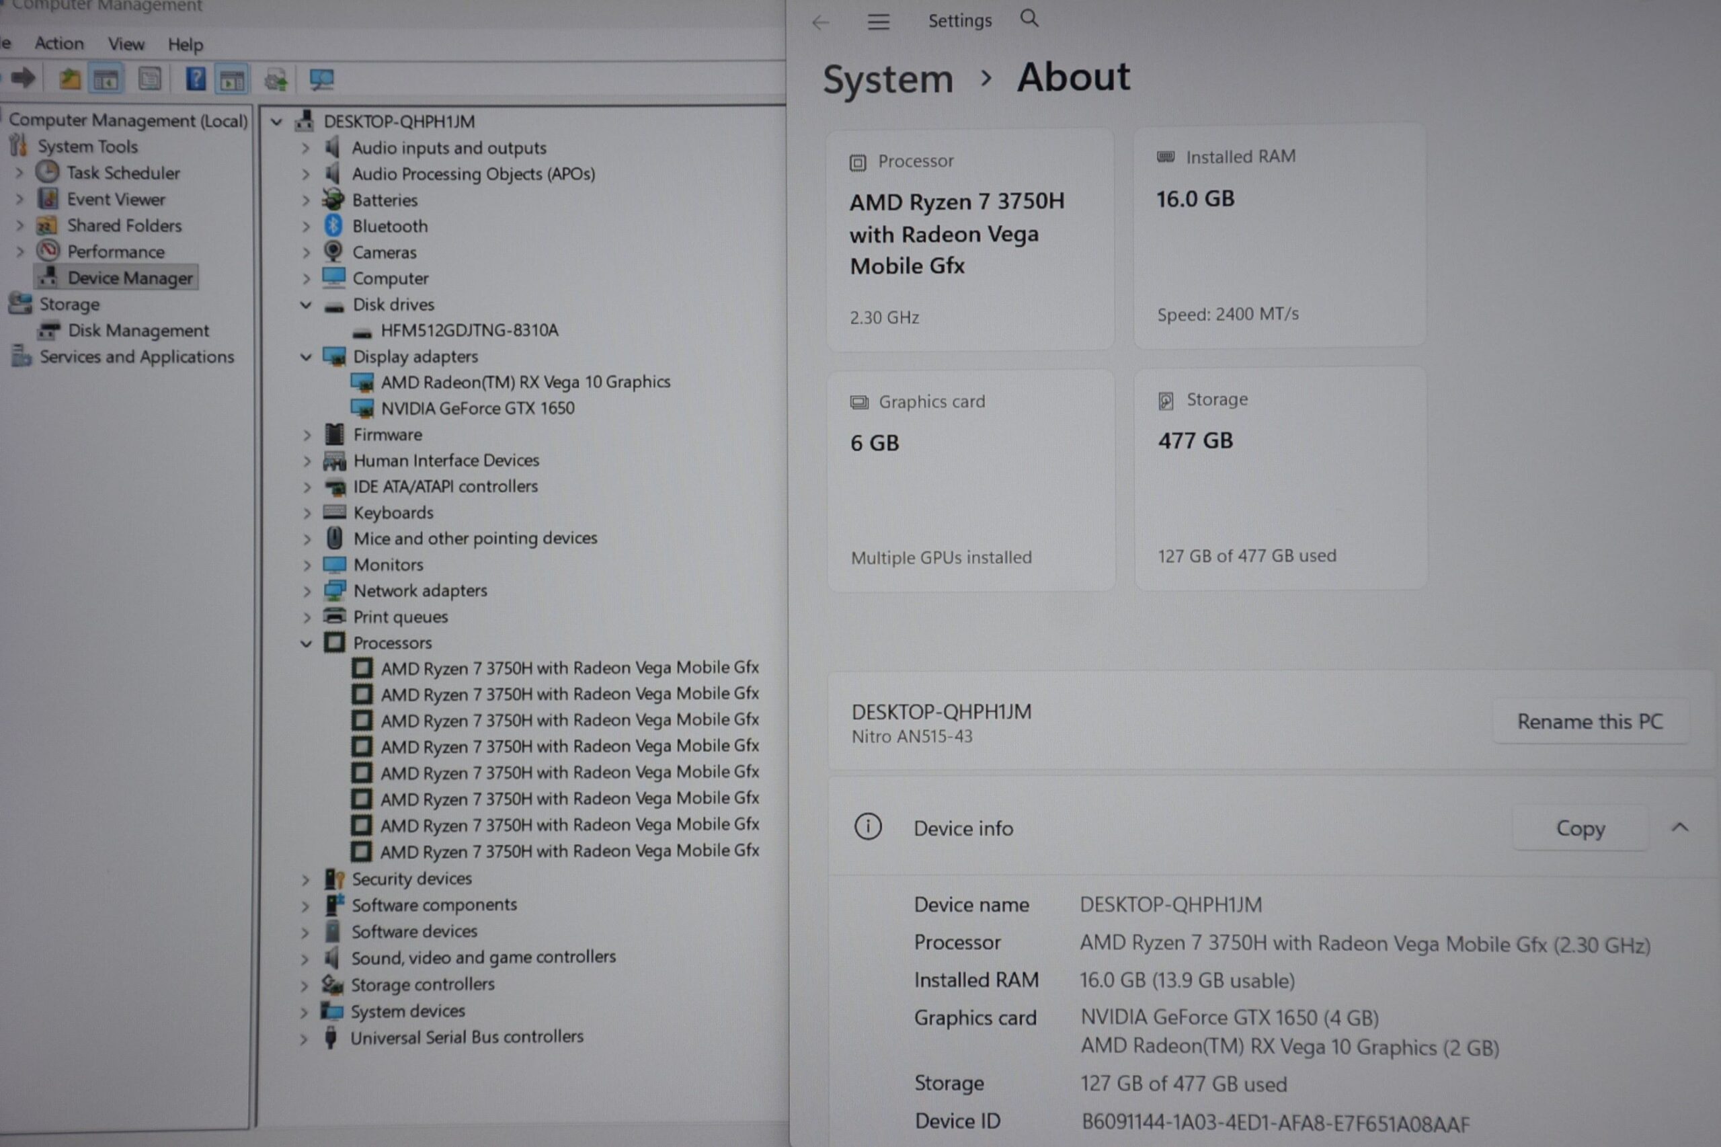Open the Help menu in Computer Management

pyautogui.click(x=185, y=44)
